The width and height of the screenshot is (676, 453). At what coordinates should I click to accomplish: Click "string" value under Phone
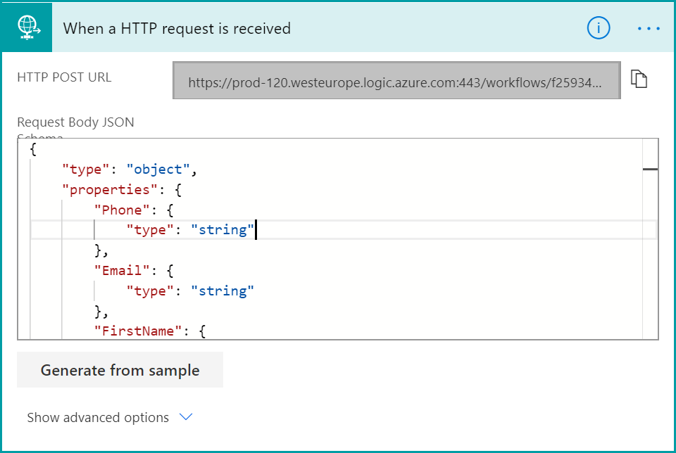(x=222, y=230)
